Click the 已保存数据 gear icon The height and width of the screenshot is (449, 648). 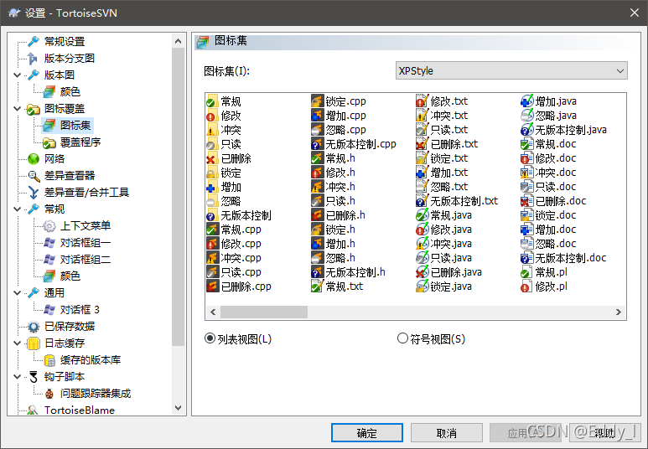coord(33,327)
